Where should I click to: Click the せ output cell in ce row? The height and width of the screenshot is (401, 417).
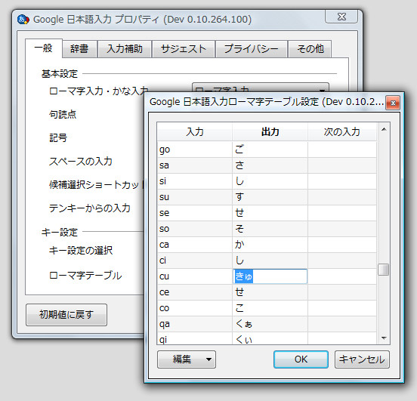(270, 292)
